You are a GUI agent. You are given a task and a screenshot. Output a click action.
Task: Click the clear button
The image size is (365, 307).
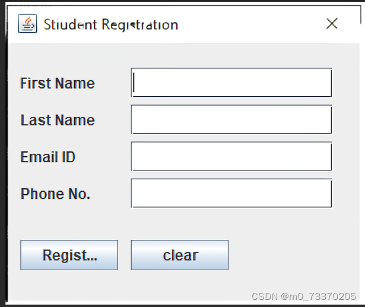180,255
